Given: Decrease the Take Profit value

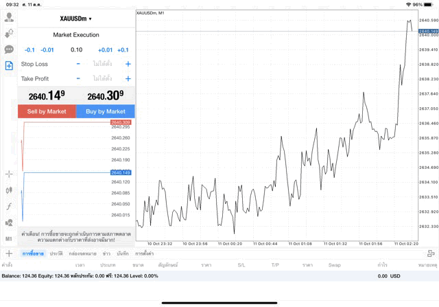Looking at the screenshot, I should coord(78,79).
